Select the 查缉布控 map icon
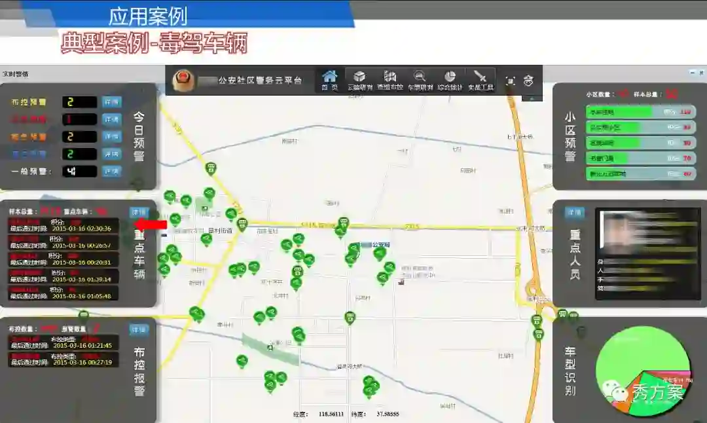Screen dimensions: 707x423 click(390, 81)
